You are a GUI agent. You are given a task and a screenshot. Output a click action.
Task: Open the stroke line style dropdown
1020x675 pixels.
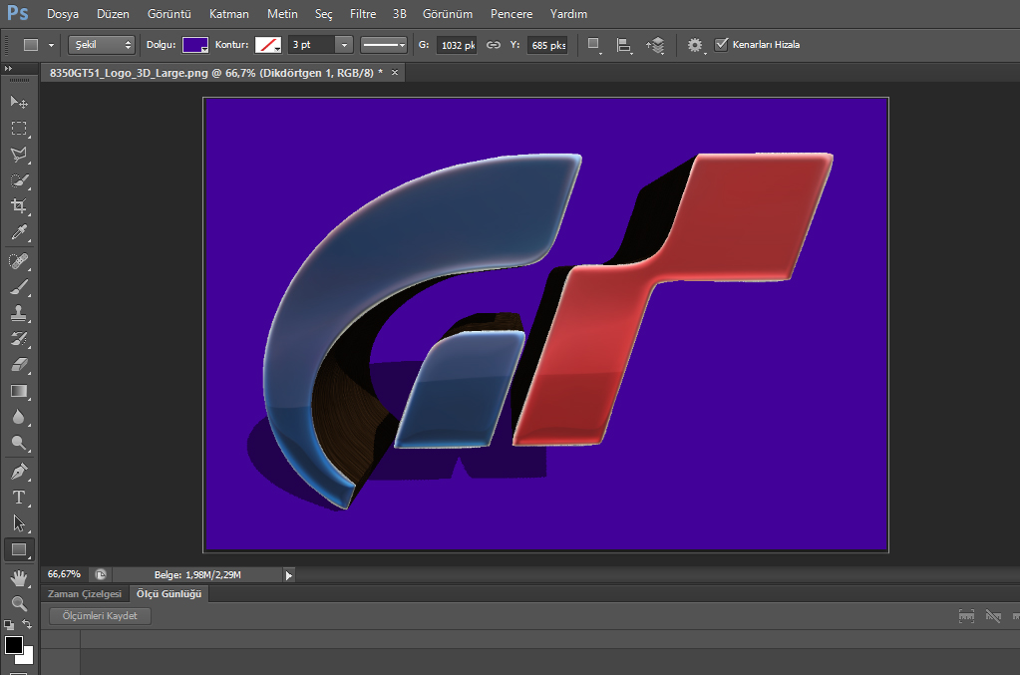coord(384,45)
